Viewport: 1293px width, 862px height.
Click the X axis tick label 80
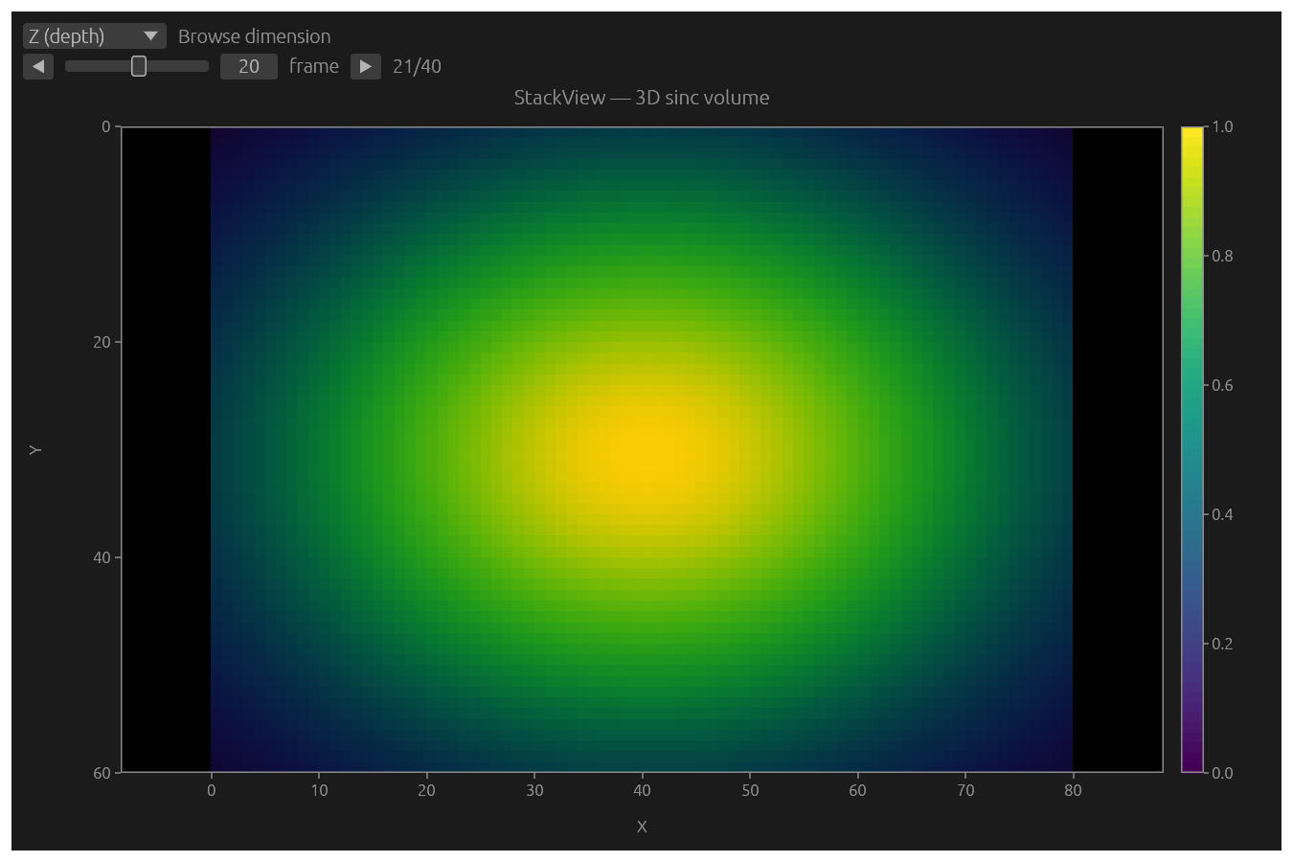(x=1073, y=790)
